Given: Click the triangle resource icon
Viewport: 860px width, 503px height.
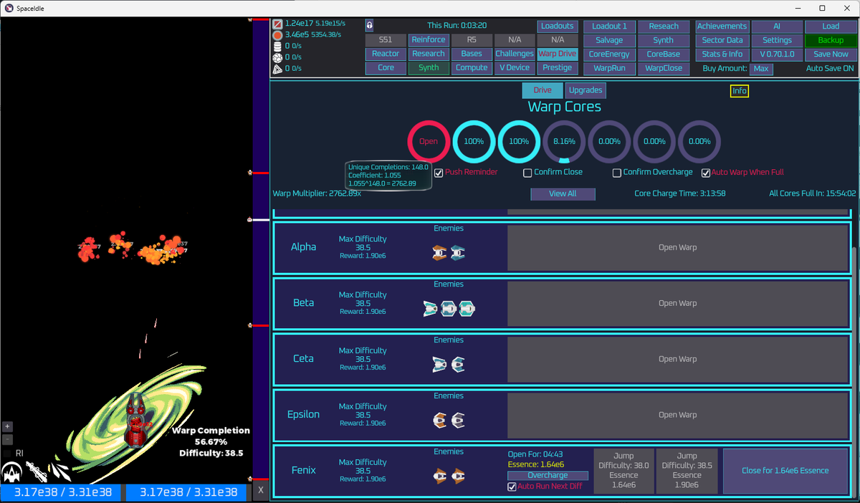Looking at the screenshot, I should (x=277, y=69).
